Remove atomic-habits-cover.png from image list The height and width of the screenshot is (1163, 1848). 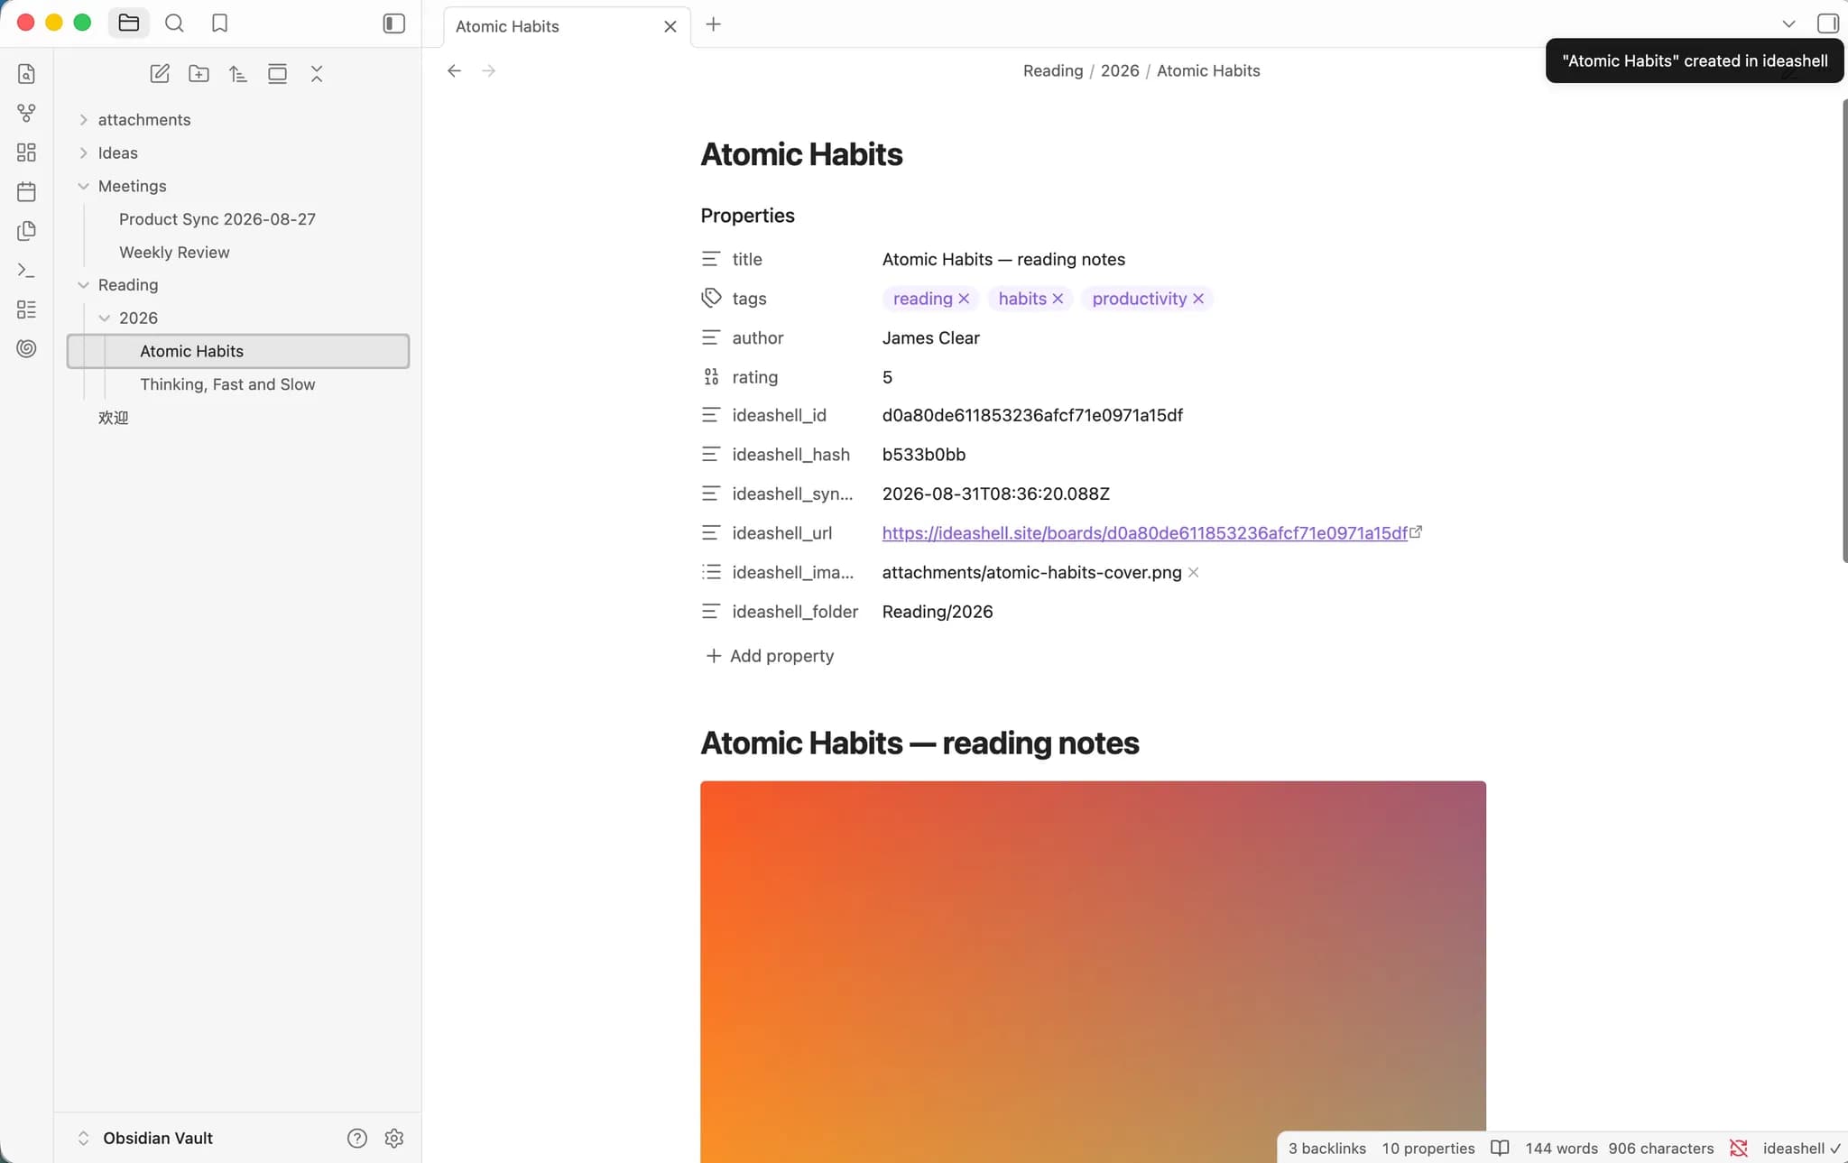1193,573
